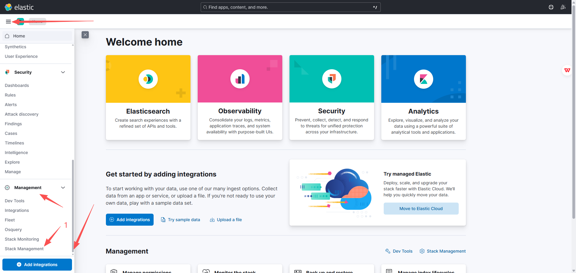The height and width of the screenshot is (273, 576).
Task: Open User Experience in the sidebar
Action: [21, 56]
